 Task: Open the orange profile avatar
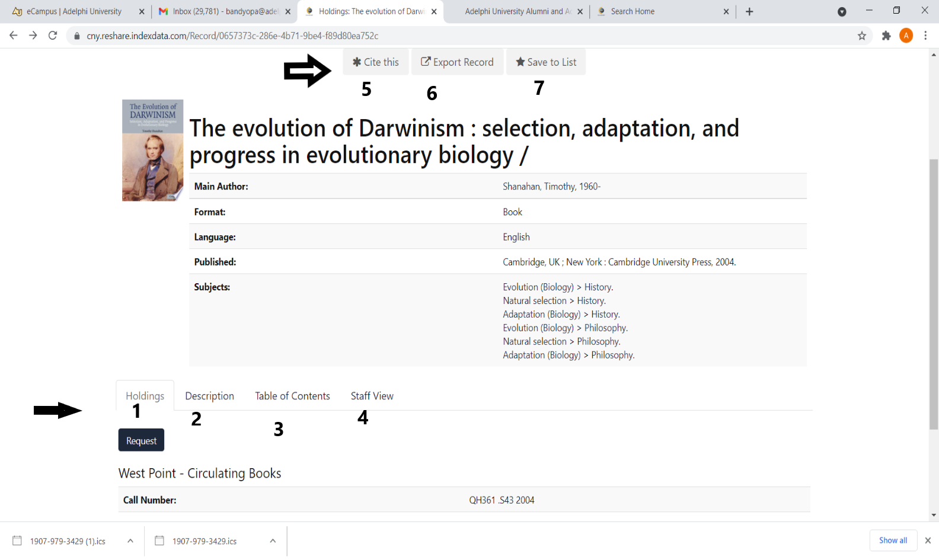[x=906, y=36]
